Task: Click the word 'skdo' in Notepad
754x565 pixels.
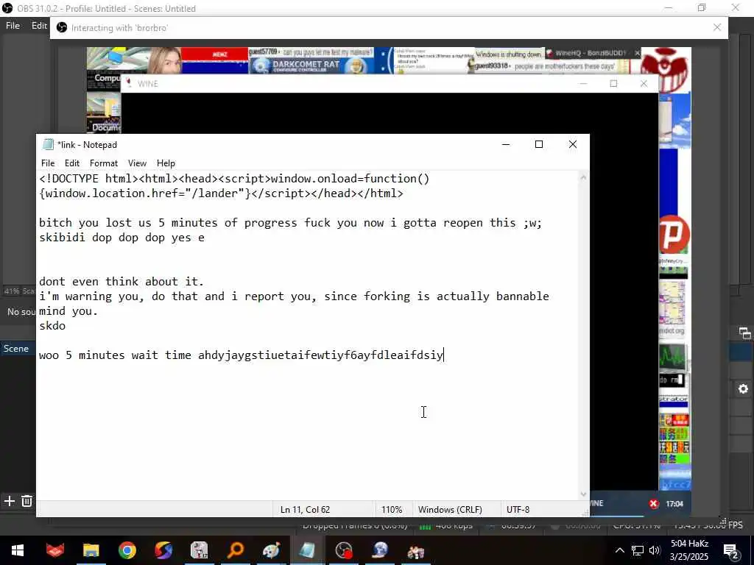Action: tap(52, 326)
